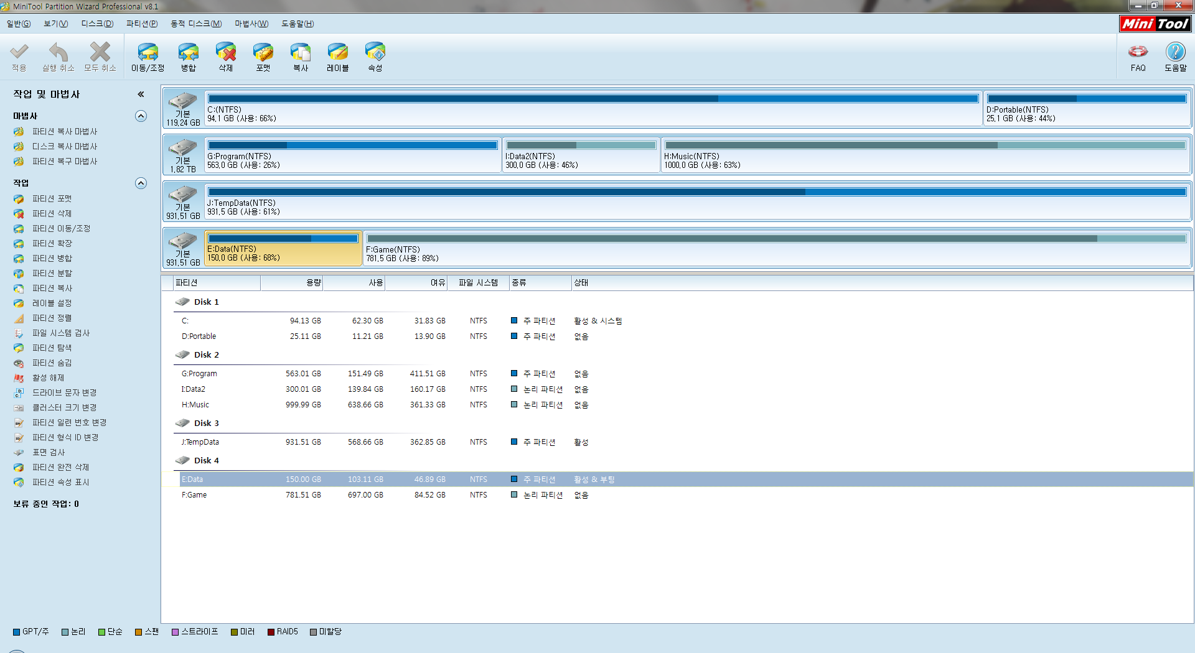Click 레이블 설정 in the task list

pyautogui.click(x=52, y=303)
